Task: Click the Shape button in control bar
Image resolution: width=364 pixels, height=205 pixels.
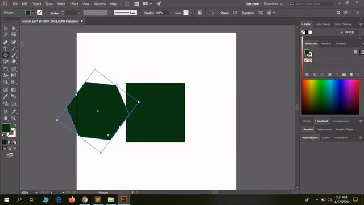Action: [x=224, y=13]
